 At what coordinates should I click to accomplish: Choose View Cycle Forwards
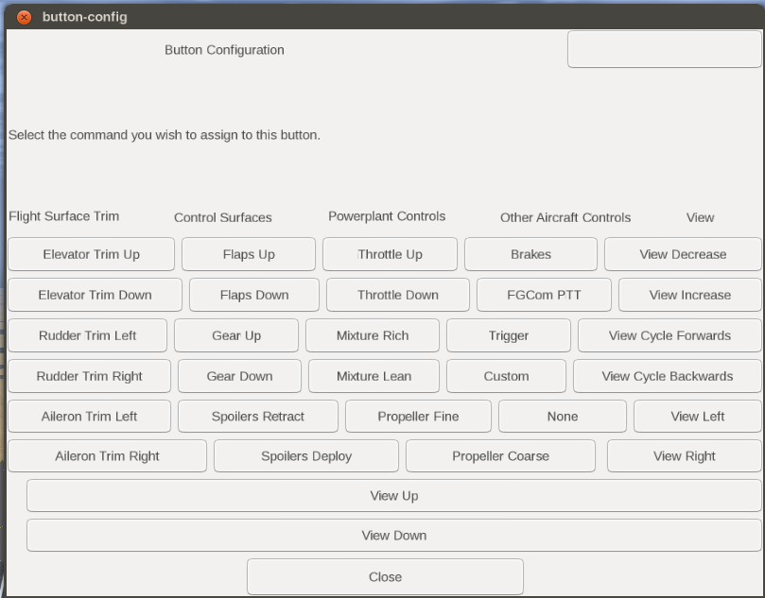pyautogui.click(x=669, y=335)
